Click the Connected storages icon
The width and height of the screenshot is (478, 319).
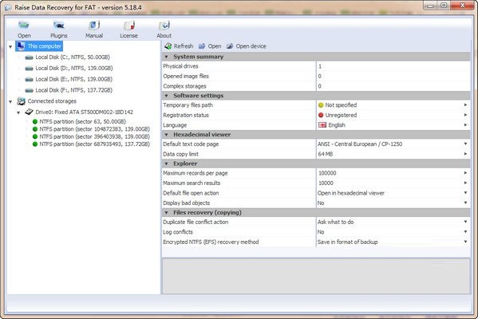pos(21,101)
